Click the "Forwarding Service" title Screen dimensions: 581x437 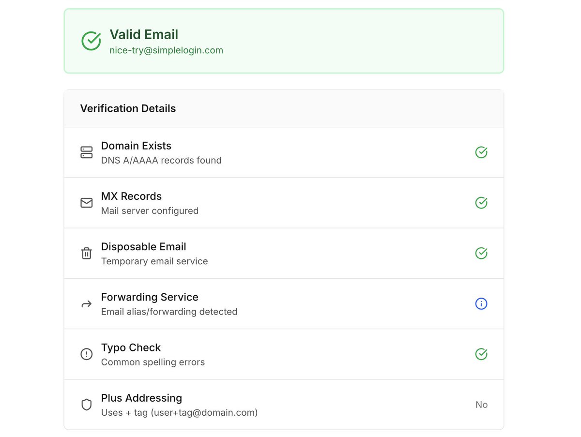click(150, 297)
